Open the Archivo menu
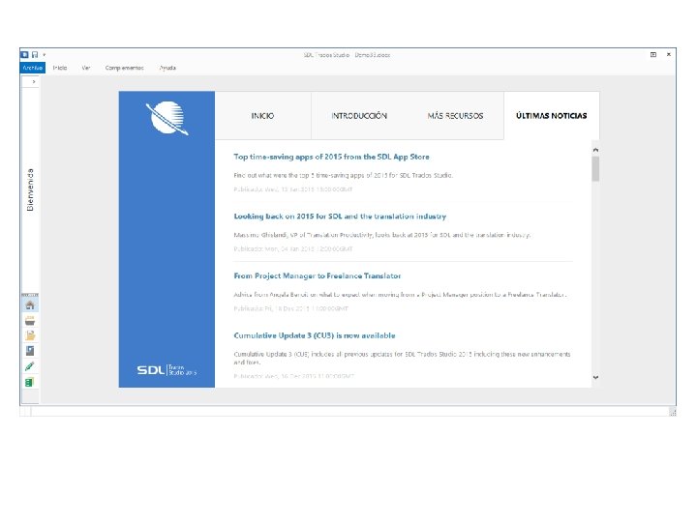 33,68
